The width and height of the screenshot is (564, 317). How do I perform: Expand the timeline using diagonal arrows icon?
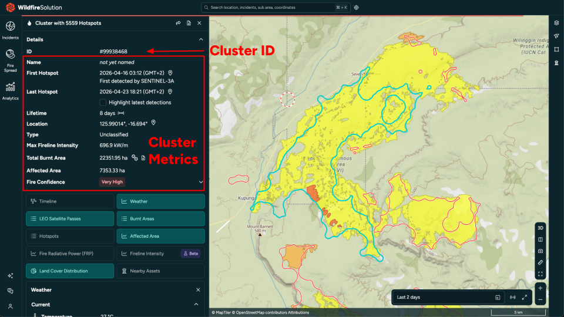pyautogui.click(x=525, y=297)
